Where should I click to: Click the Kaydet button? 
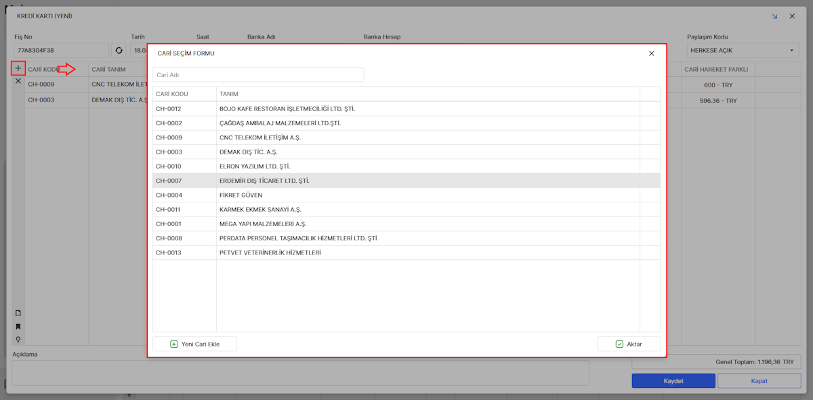pyautogui.click(x=673, y=380)
